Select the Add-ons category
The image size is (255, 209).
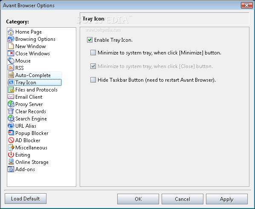pos(25,169)
